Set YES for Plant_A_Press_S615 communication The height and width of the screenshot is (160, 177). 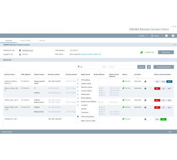(x=163, y=89)
